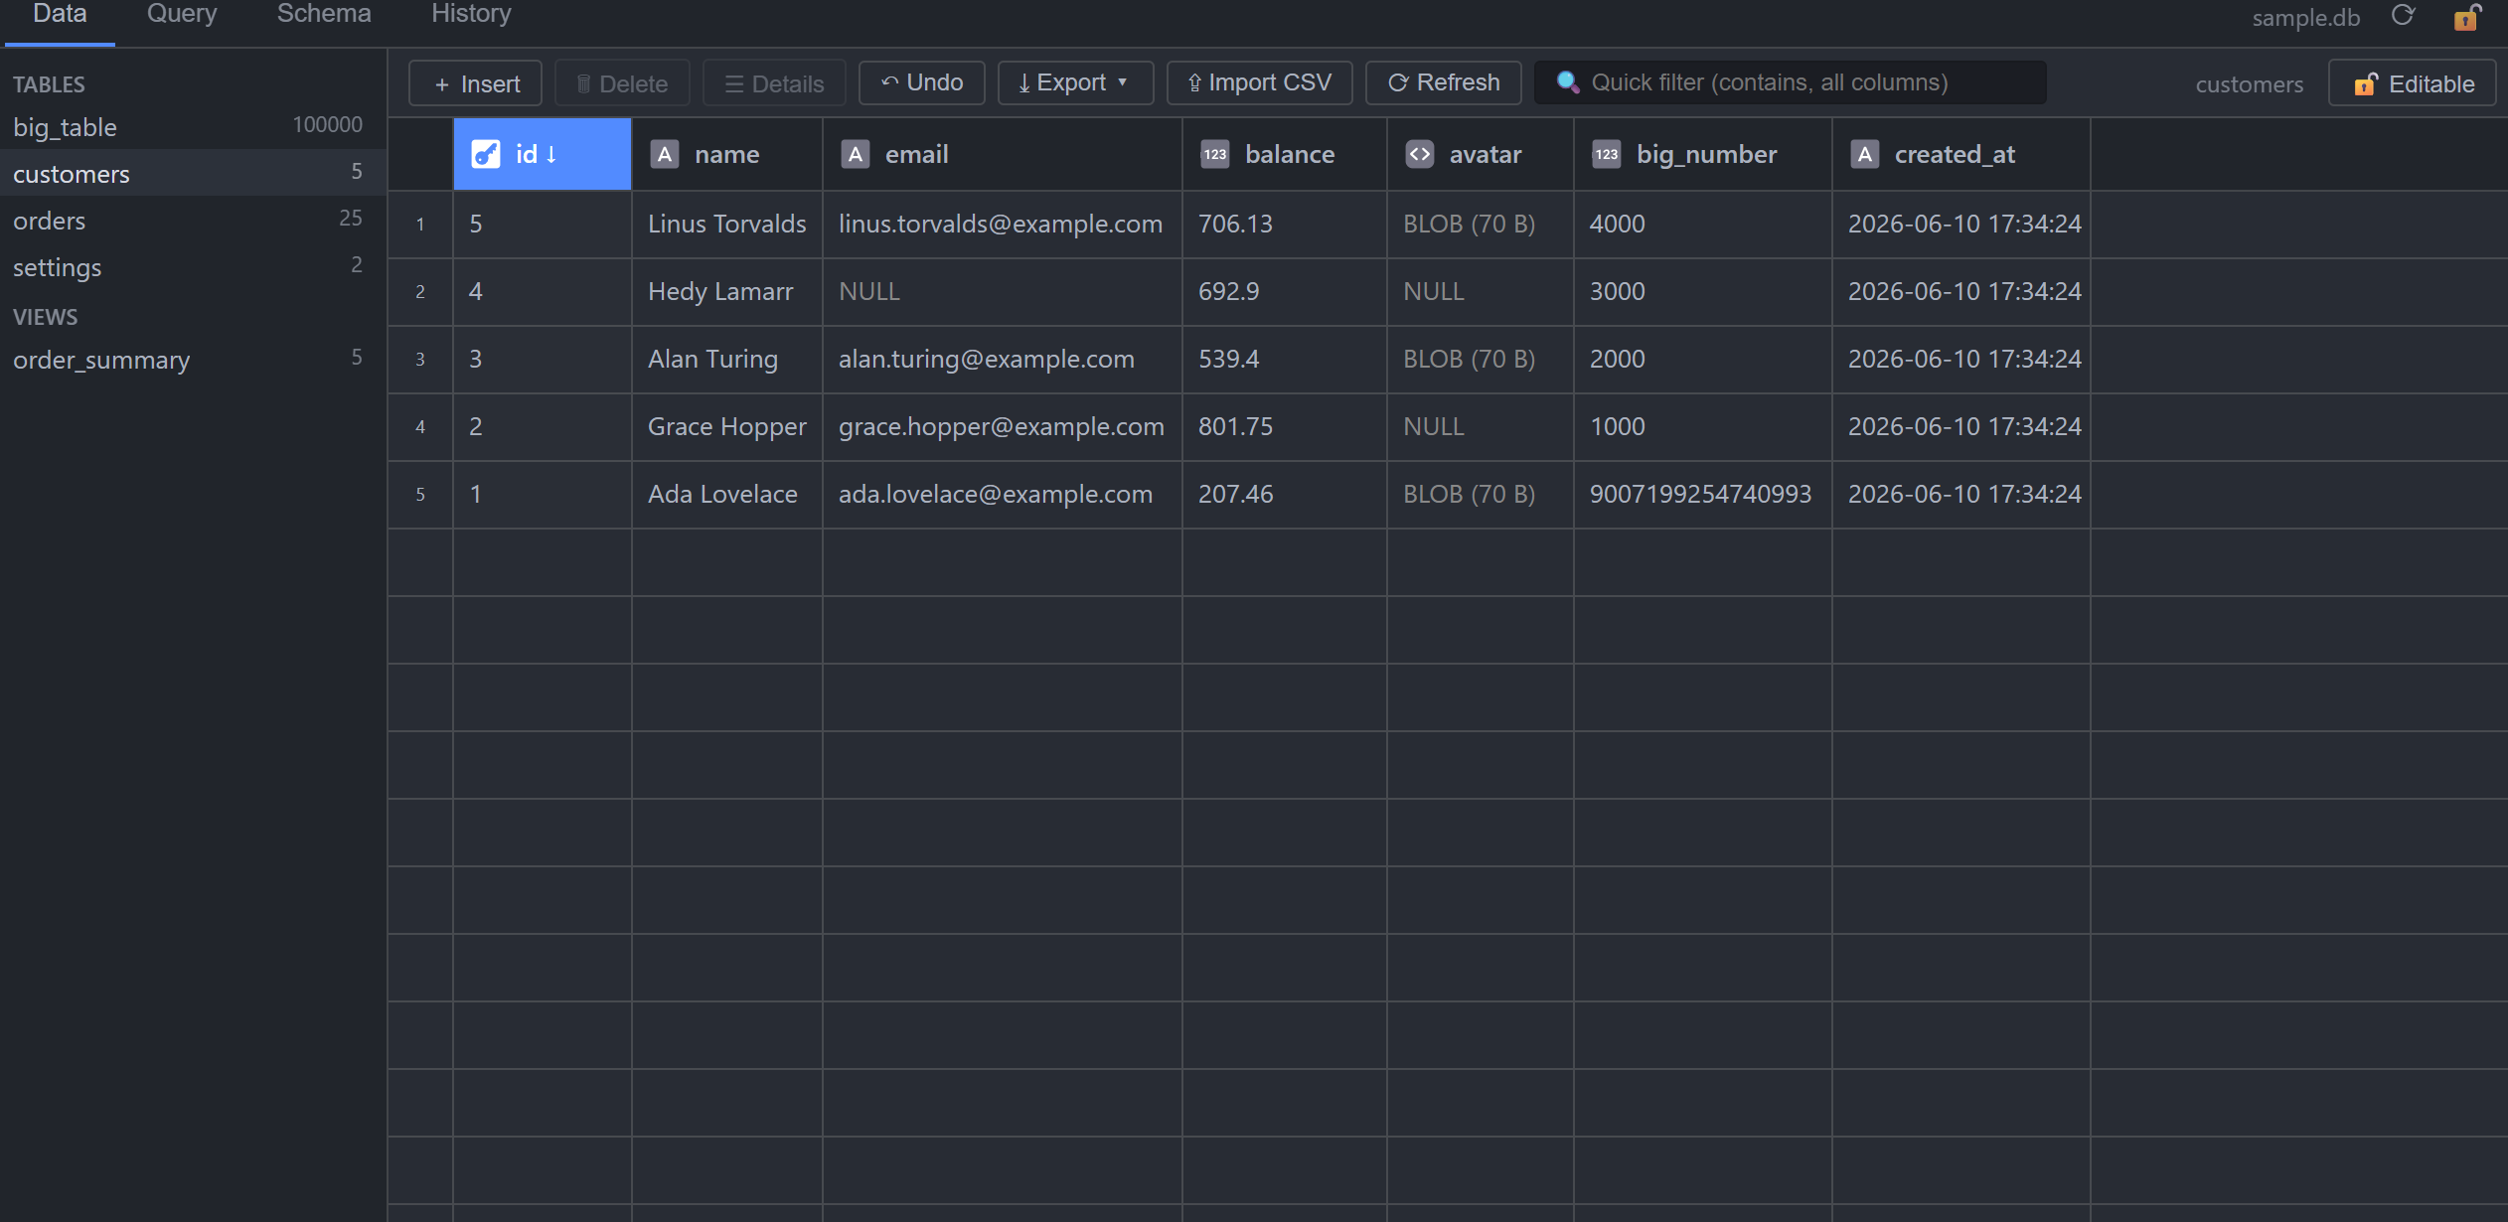Select row number 3 header
The image size is (2508, 1222).
click(420, 360)
